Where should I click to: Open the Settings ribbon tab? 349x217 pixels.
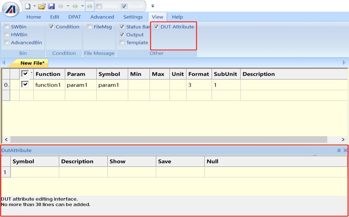[133, 17]
